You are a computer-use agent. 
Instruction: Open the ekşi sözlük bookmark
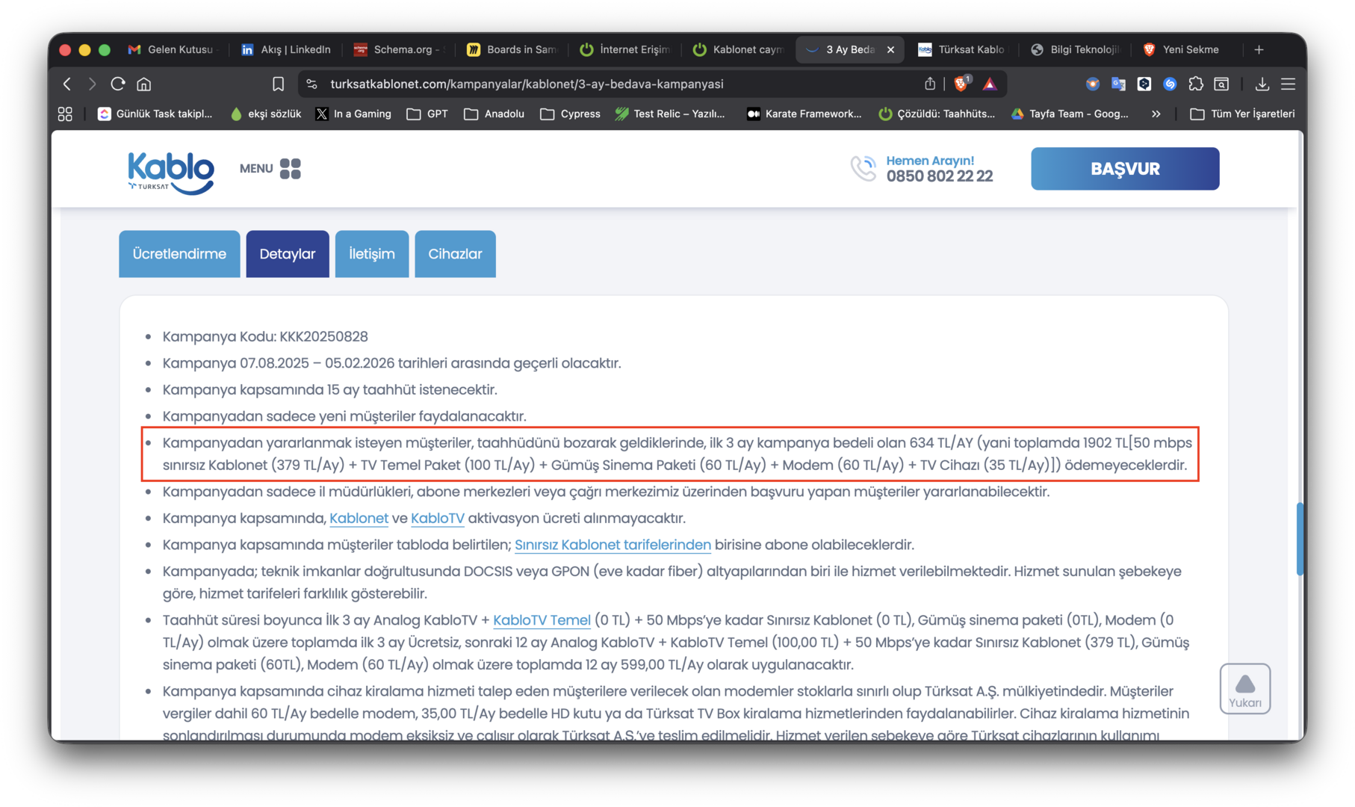[266, 114]
